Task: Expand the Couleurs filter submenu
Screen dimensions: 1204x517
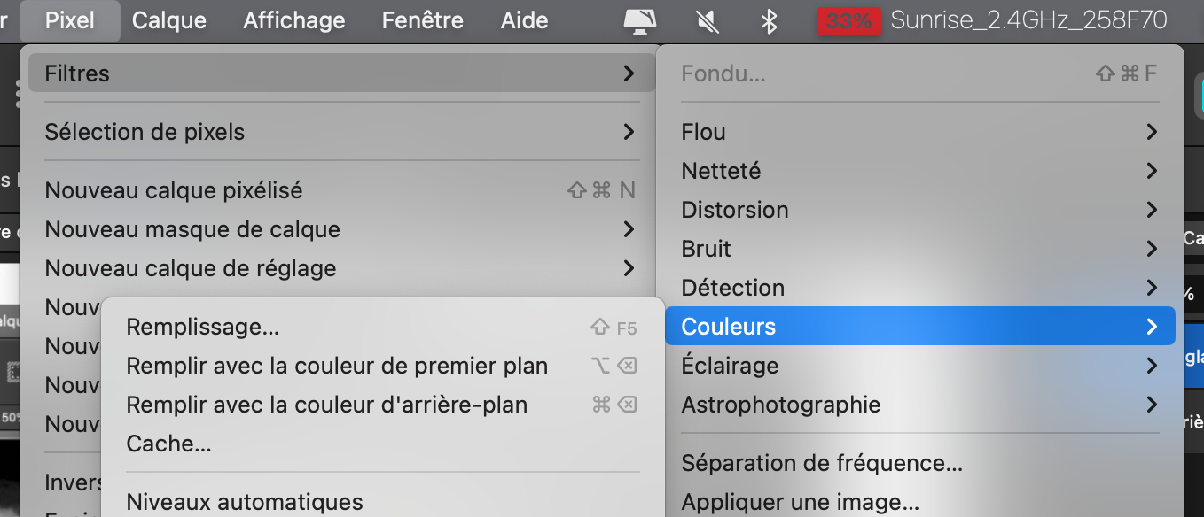Action: 919,327
